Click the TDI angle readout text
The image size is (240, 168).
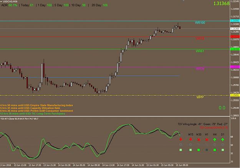click(203, 124)
